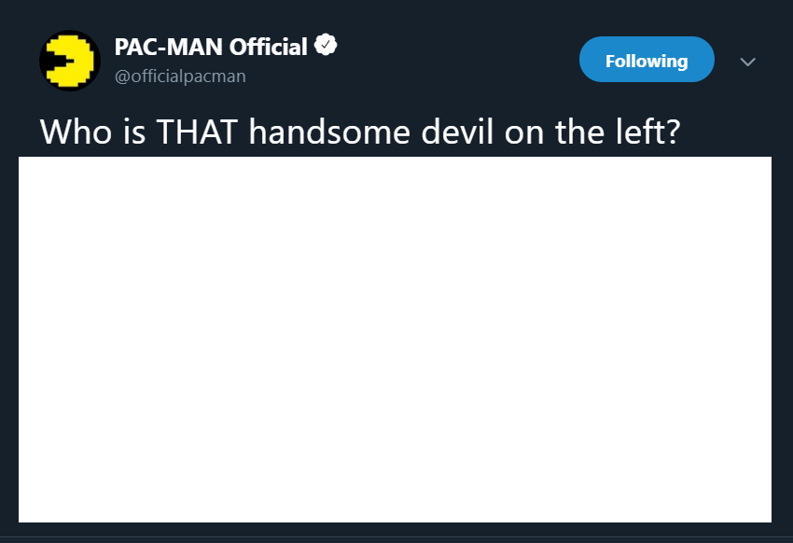Image resolution: width=793 pixels, height=543 pixels.
Task: Expand the tweet options chevron
Action: 747,62
